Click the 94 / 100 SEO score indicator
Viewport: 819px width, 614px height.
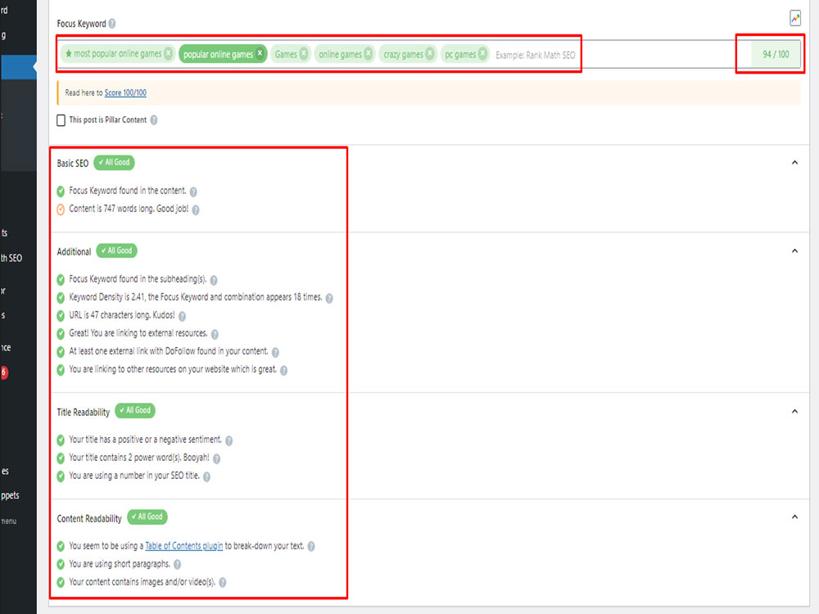(x=776, y=54)
